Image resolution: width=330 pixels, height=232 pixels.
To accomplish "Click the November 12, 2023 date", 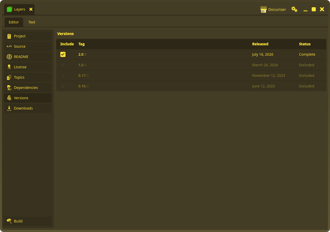I will (x=269, y=76).
